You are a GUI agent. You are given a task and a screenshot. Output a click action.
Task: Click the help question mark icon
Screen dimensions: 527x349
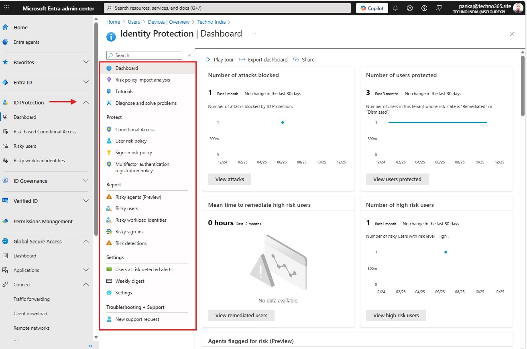pyautogui.click(x=424, y=8)
